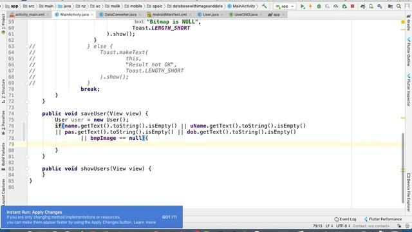Viewport: 412px width, 232px height.
Task: Click the fold end marker at line 72
Action: pos(27,102)
